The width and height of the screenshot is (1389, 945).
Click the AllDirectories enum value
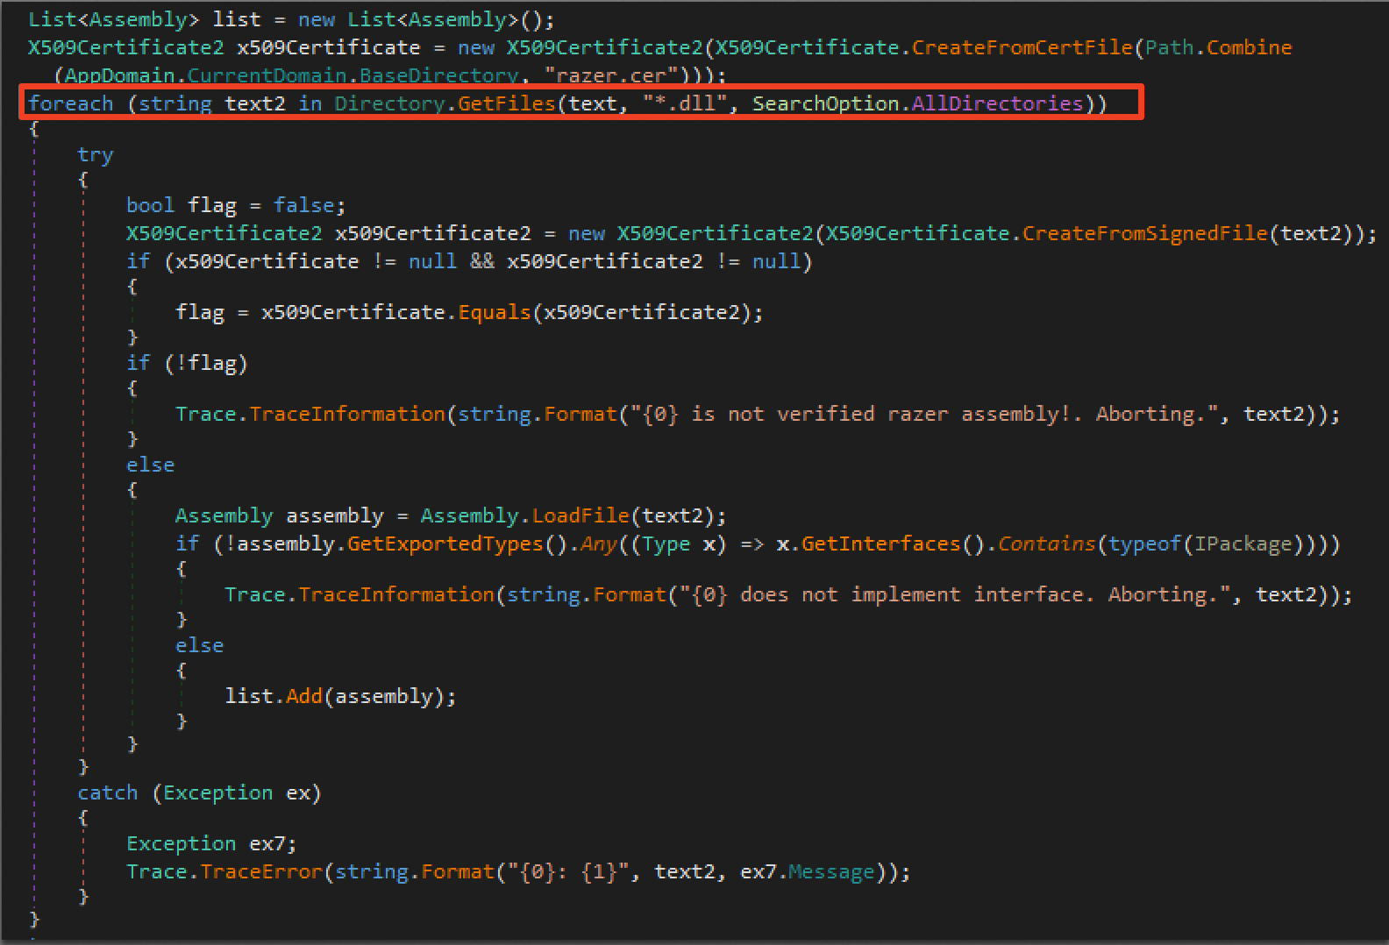pyautogui.click(x=997, y=103)
